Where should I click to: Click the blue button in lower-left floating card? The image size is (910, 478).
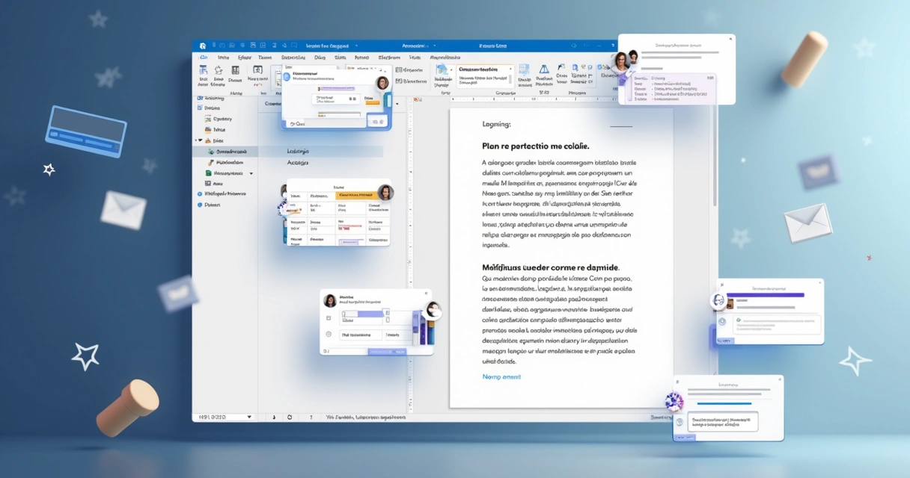click(386, 350)
